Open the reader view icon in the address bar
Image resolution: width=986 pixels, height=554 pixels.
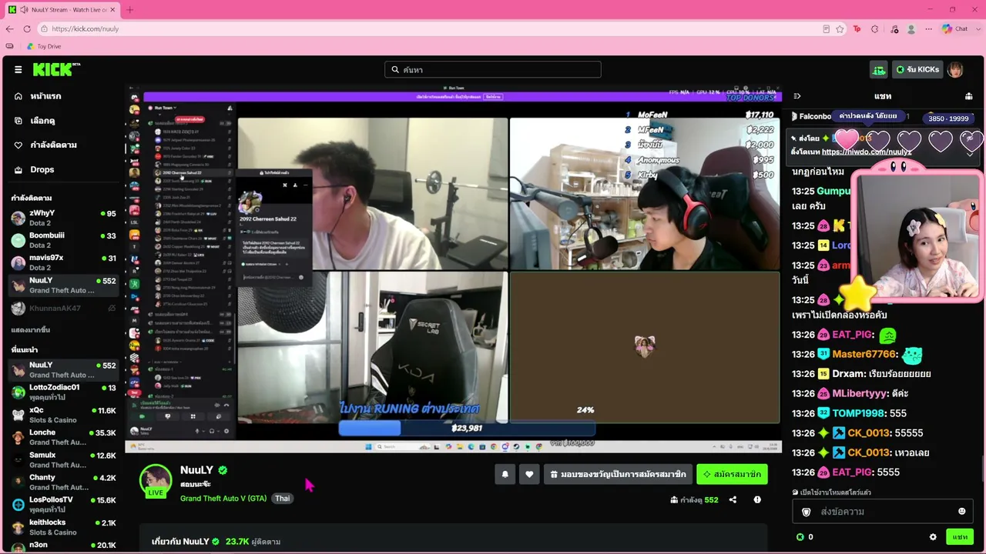(x=826, y=29)
